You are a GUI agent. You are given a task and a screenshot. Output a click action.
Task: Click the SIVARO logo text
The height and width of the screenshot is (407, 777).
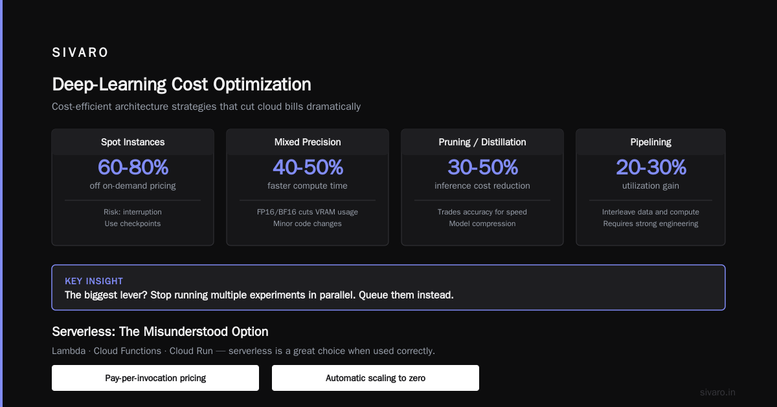pyautogui.click(x=80, y=53)
